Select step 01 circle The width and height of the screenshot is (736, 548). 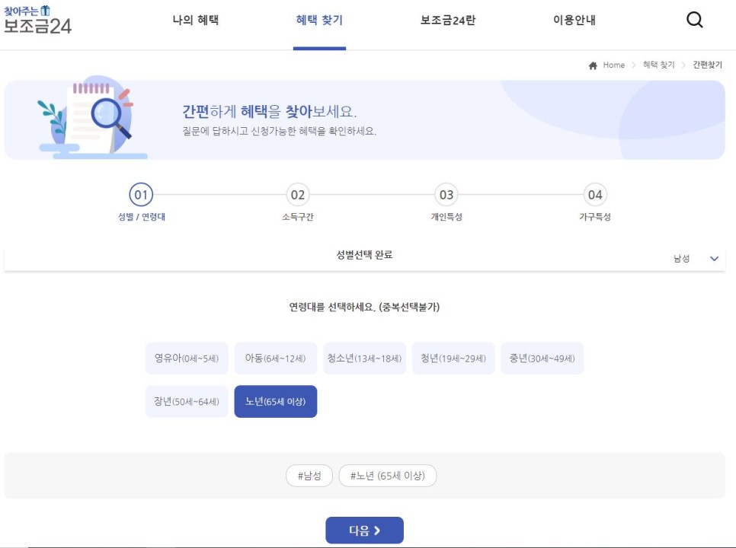(x=141, y=195)
